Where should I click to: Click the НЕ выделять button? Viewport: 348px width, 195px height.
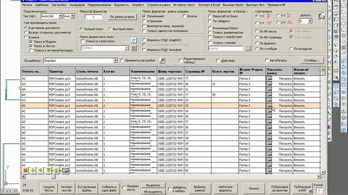[153, 192]
